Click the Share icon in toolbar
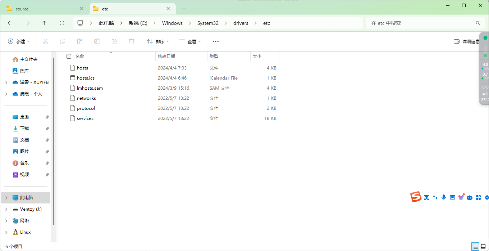 tap(114, 42)
